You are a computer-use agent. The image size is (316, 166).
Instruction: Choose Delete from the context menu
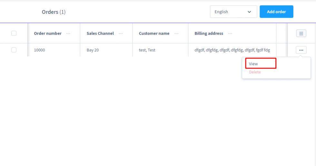[255, 72]
